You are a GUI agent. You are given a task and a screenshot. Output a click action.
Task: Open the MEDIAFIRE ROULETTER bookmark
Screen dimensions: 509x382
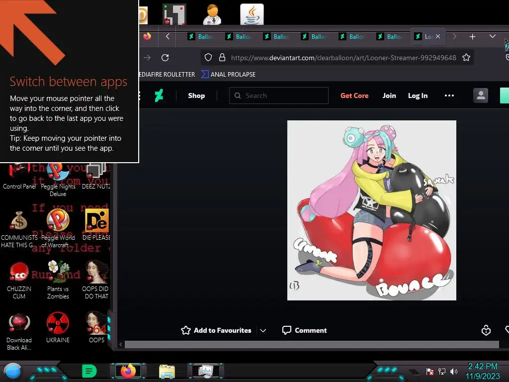[167, 75]
